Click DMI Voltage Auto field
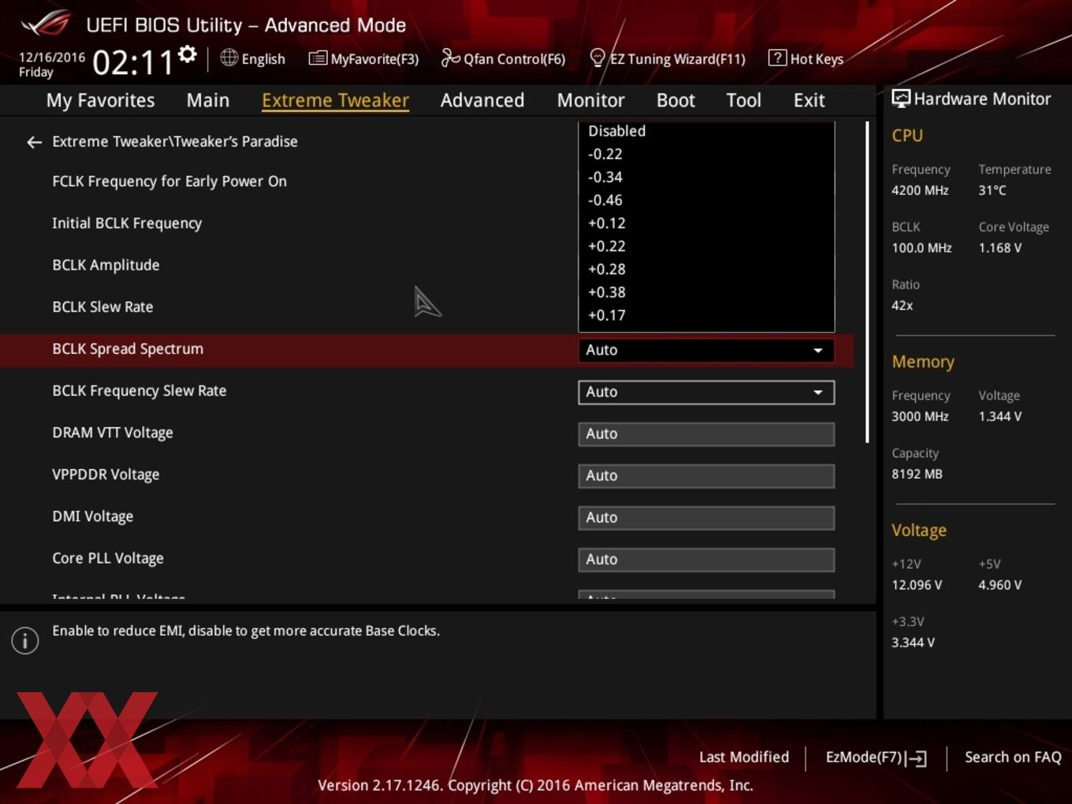The width and height of the screenshot is (1072, 804). (x=706, y=517)
